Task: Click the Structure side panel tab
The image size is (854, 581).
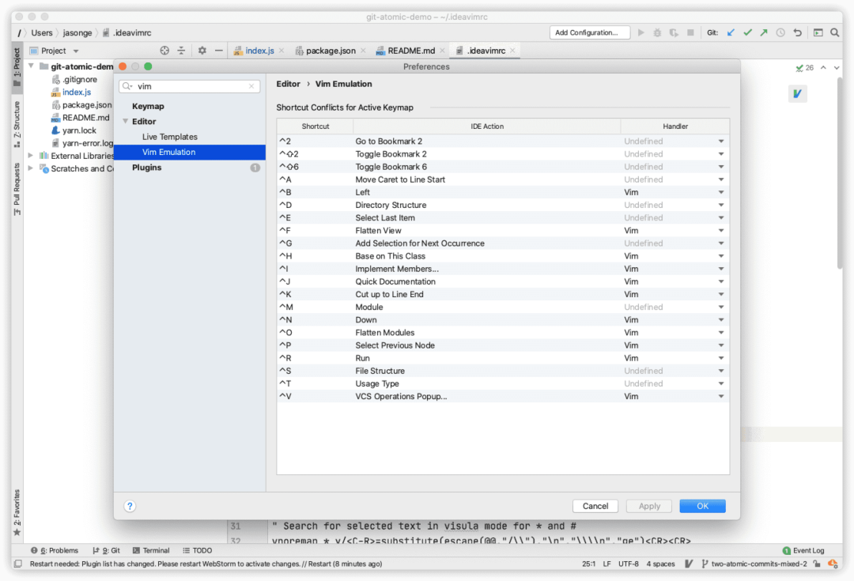Action: [x=17, y=123]
